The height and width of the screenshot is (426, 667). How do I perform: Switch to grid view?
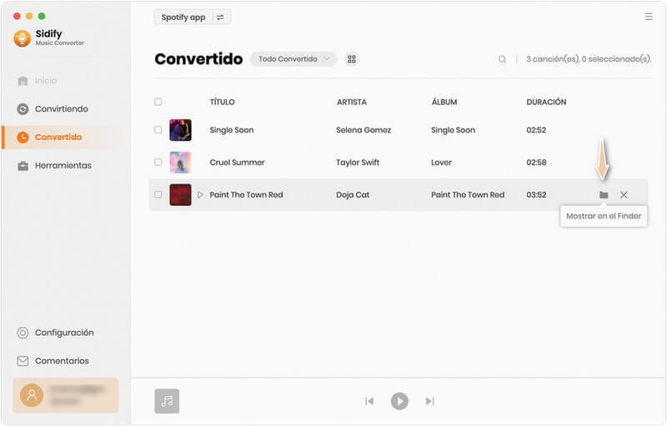pyautogui.click(x=351, y=59)
